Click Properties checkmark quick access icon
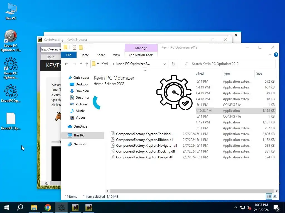Screen dimensions: 285x213 [x=75, y=47]
